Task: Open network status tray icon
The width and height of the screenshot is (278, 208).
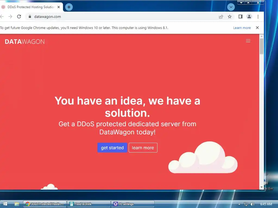Action: 246,204
